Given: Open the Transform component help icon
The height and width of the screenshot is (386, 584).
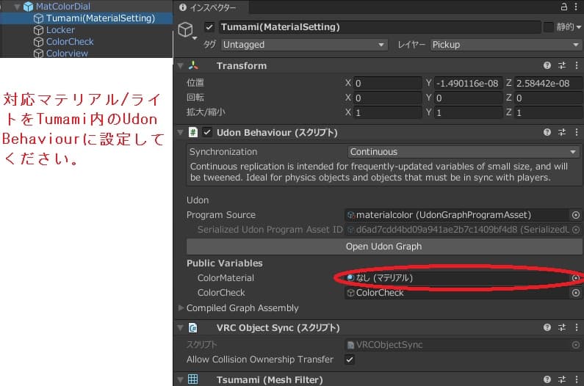Looking at the screenshot, I should coord(547,65).
